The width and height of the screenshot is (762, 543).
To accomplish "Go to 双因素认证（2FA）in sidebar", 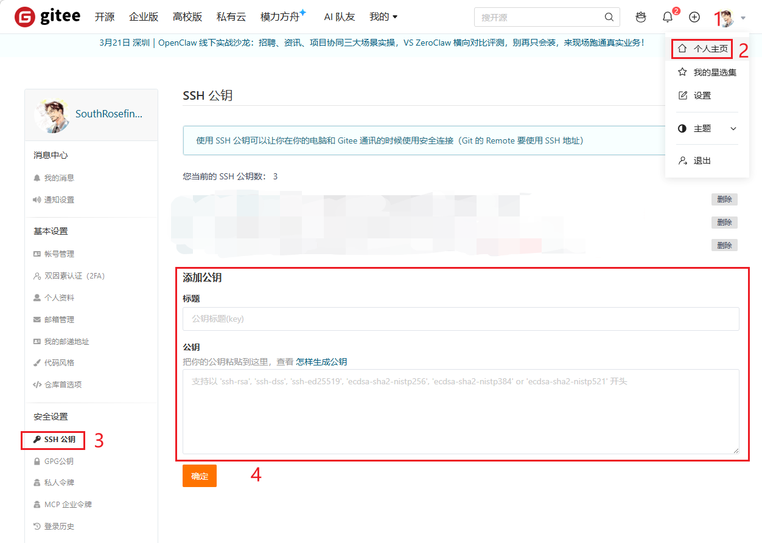I will (75, 276).
